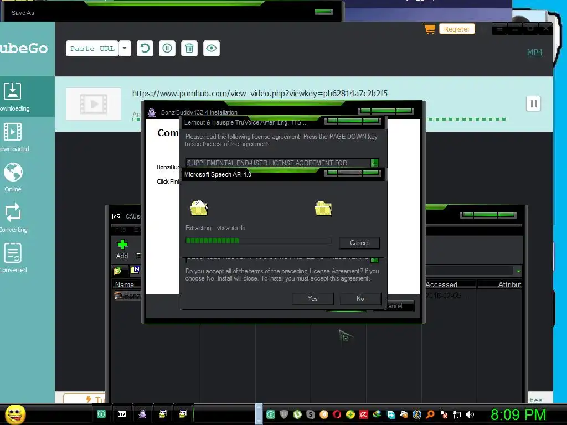Click the first installer taskbar button

[163, 414]
